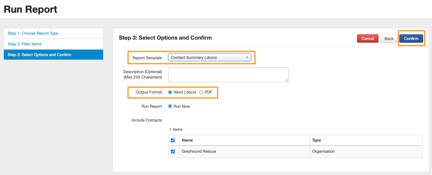Choose PDF as output format
This screenshot has width=432, height=175.
(x=201, y=92)
